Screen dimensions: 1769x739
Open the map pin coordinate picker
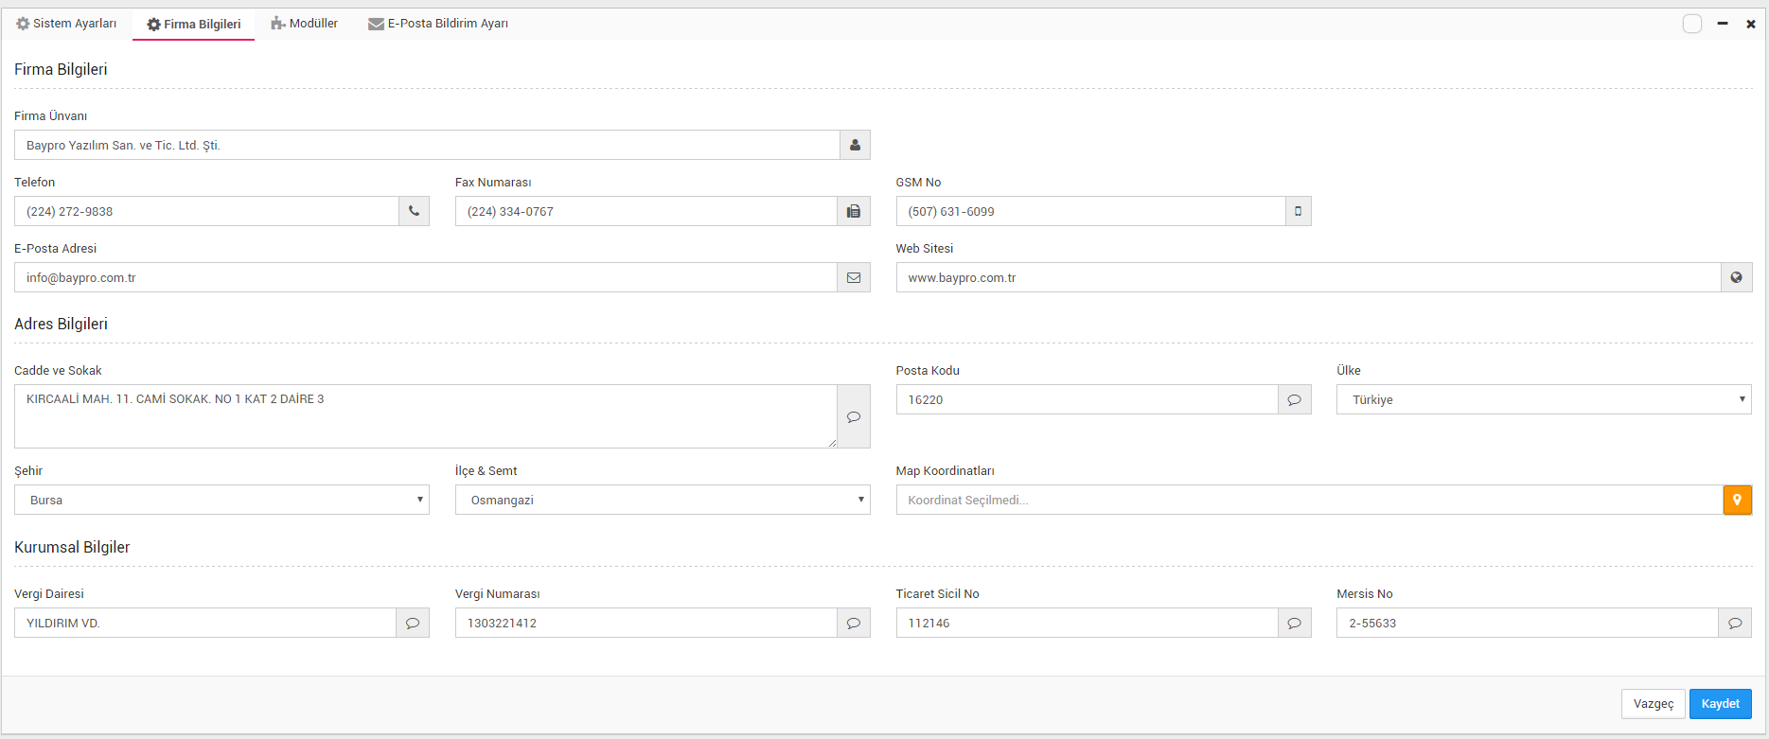(x=1737, y=500)
